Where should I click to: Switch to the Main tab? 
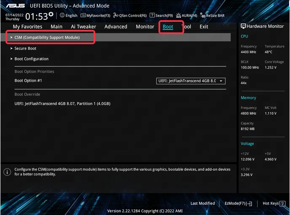56,27
